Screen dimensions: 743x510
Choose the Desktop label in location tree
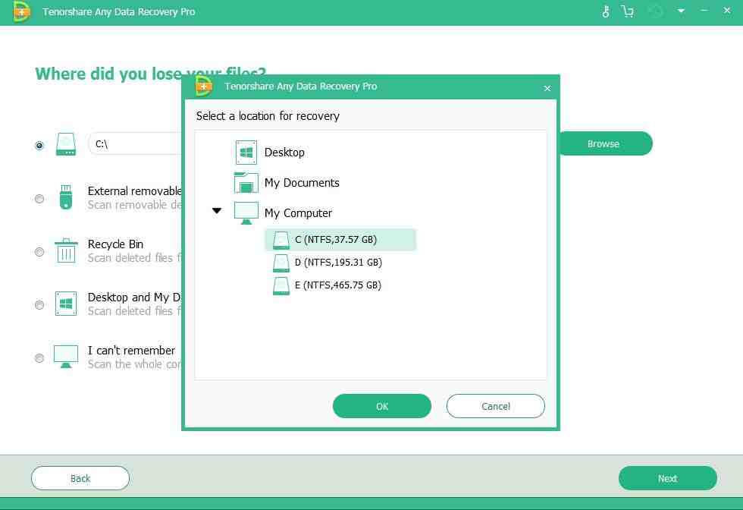(x=284, y=153)
